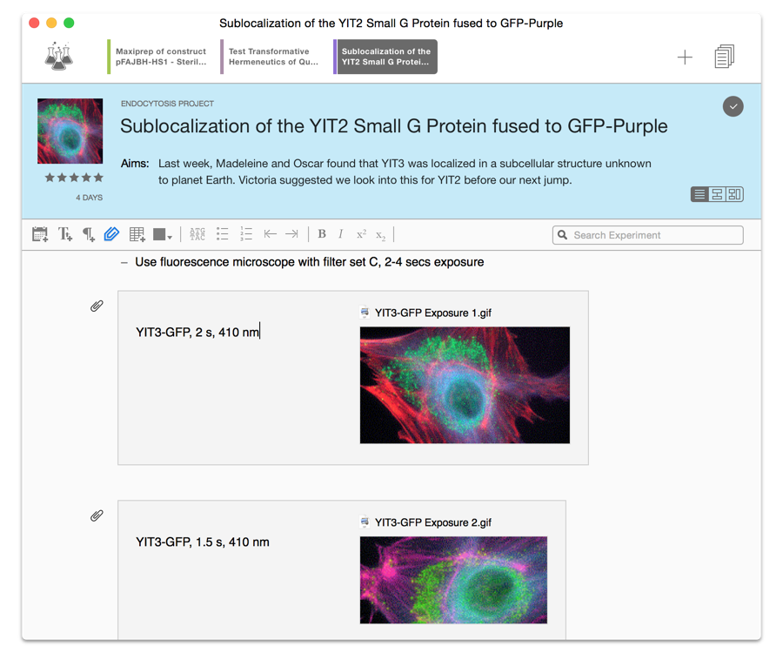
Task: Switch to the list layout view
Action: (x=699, y=194)
